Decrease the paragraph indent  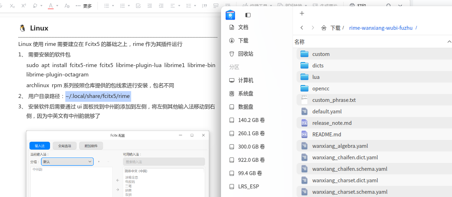(x=150, y=6)
